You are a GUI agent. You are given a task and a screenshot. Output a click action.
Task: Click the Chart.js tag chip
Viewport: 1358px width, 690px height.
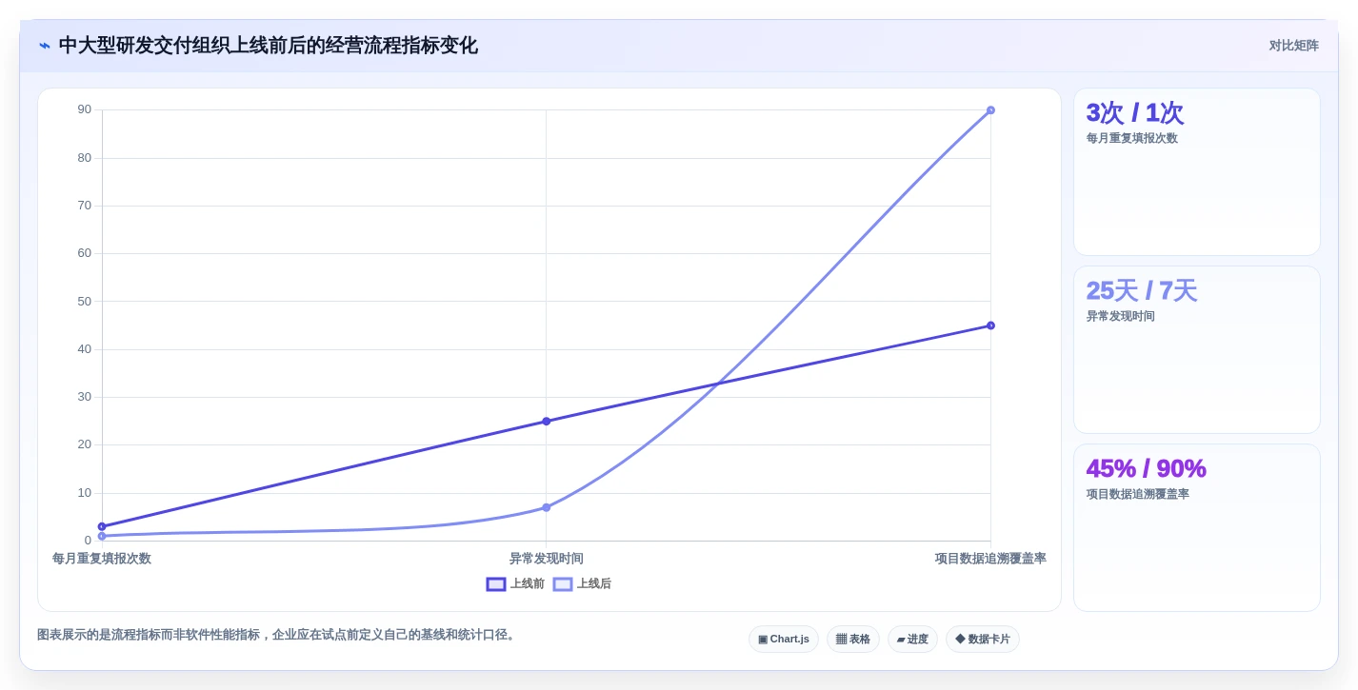tap(784, 640)
